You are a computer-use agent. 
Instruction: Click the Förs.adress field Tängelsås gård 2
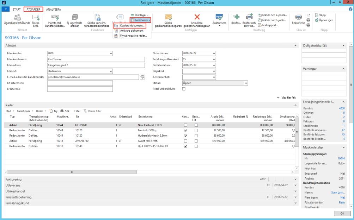[96, 65]
